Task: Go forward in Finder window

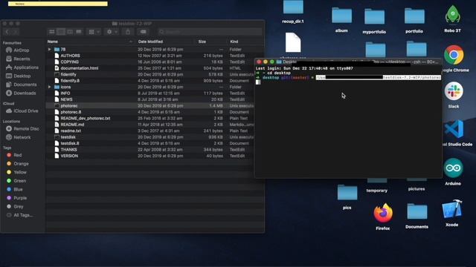Action: tap(15, 32)
